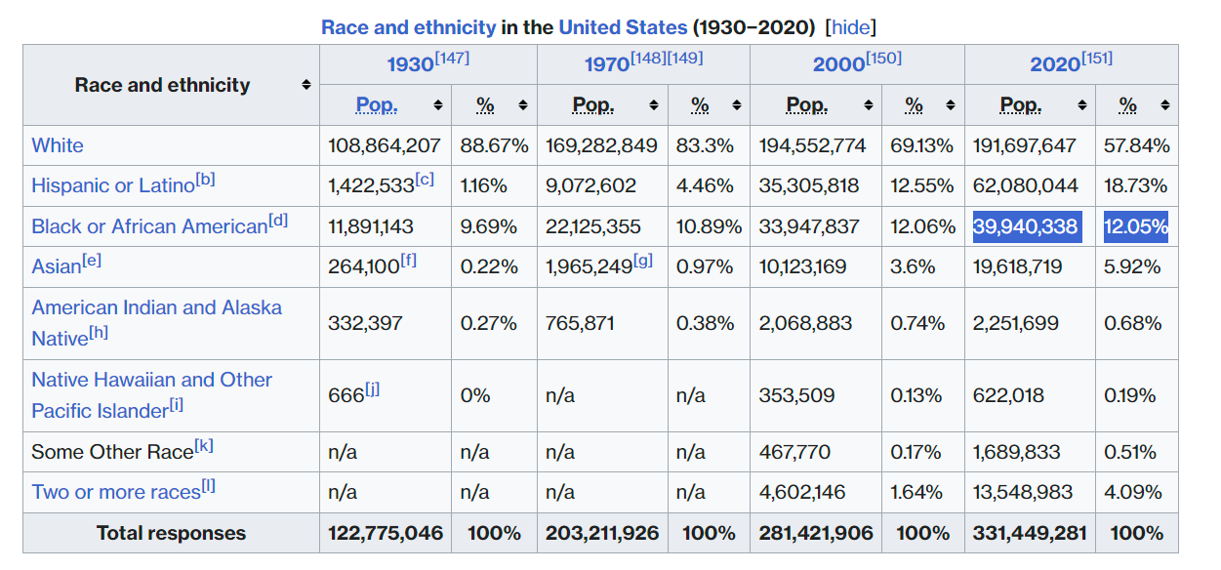Open citation [148] next to 1970
Image resolution: width=1221 pixels, height=570 pixels.
click(x=649, y=59)
